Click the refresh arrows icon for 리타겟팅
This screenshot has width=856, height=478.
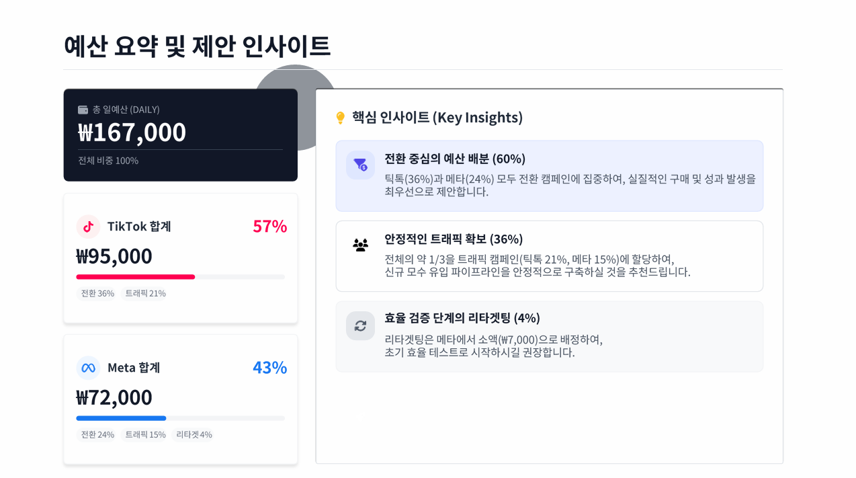[361, 325]
